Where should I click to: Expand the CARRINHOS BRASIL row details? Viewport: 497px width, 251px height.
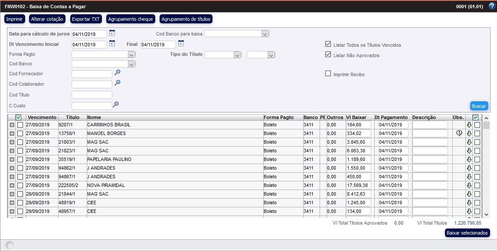click(x=12, y=125)
